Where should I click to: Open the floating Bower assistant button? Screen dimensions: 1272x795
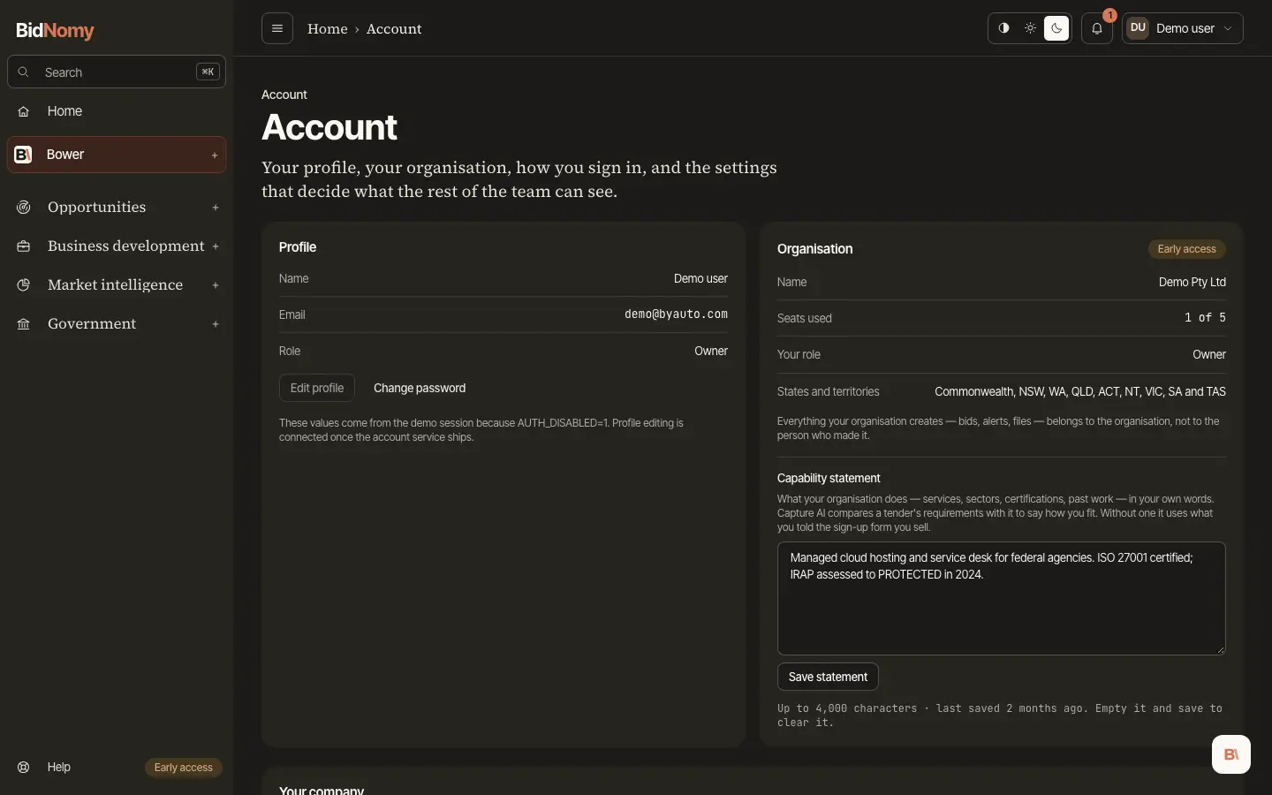point(1231,754)
